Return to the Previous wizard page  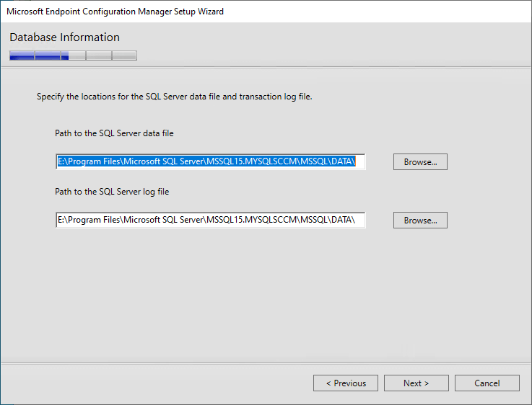(345, 383)
